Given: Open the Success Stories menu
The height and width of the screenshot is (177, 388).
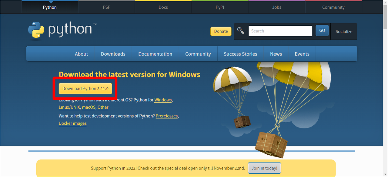Looking at the screenshot, I should coord(240,54).
